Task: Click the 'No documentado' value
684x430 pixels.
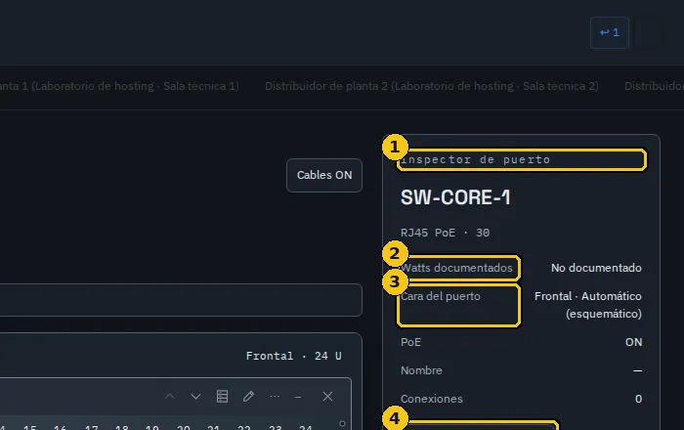Action: coord(596,268)
